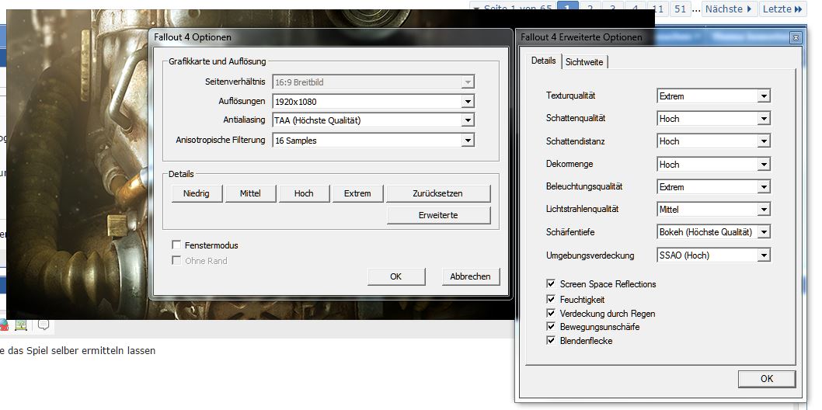Click the Fallout 4 Optionen title bar

pyautogui.click(x=330, y=37)
